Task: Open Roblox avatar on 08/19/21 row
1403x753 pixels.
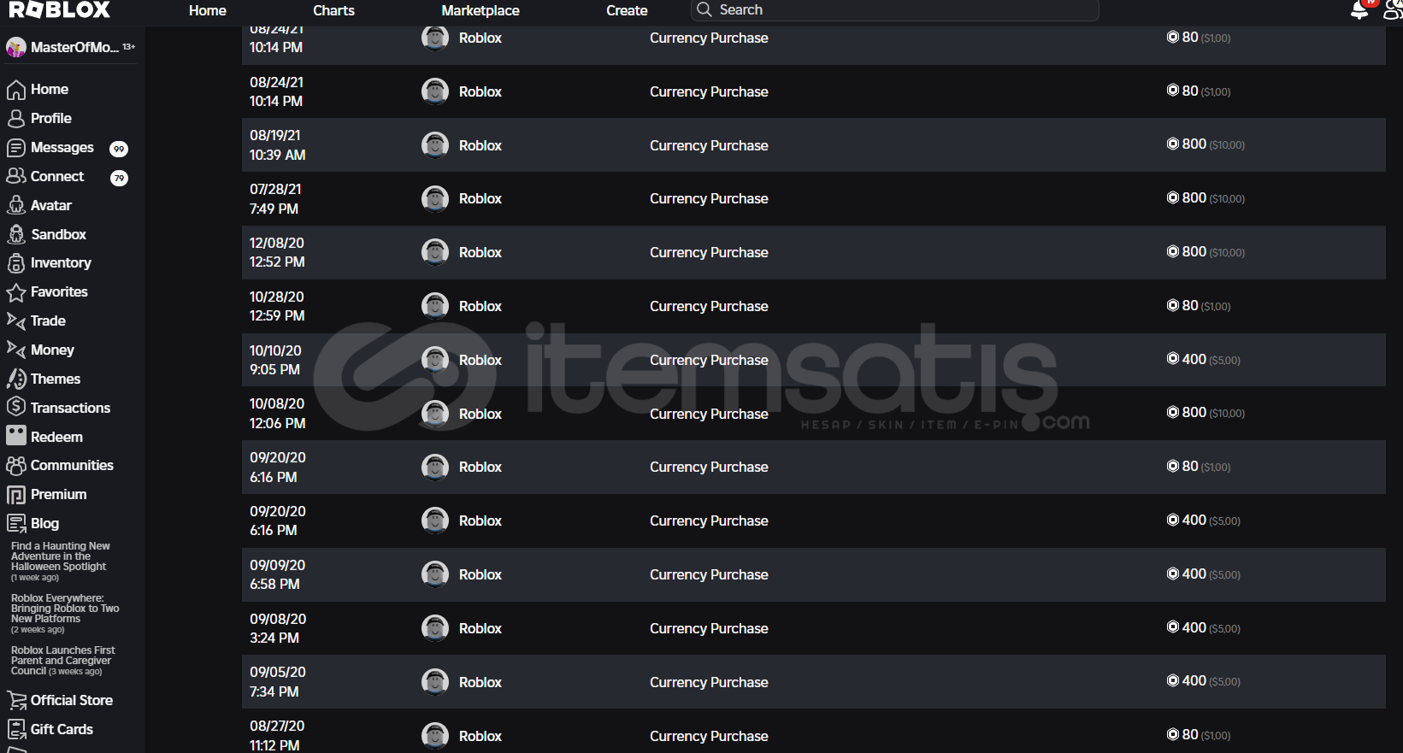Action: 435,145
